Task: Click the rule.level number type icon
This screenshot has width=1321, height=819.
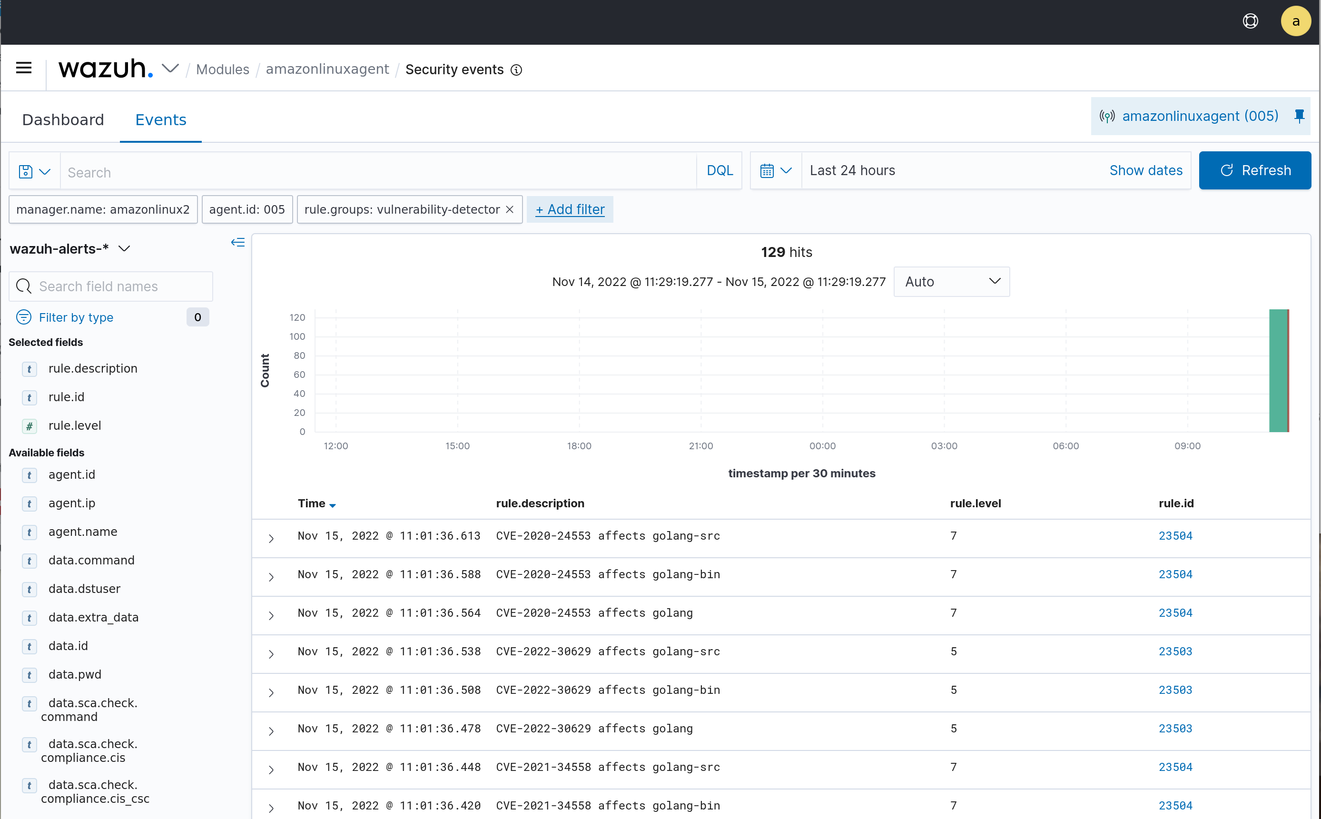Action: click(x=29, y=426)
